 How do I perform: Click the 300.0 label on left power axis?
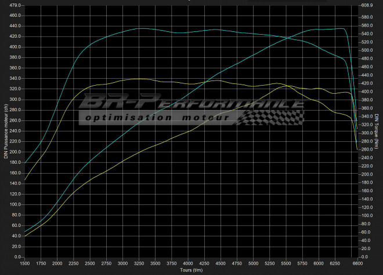(15, 100)
